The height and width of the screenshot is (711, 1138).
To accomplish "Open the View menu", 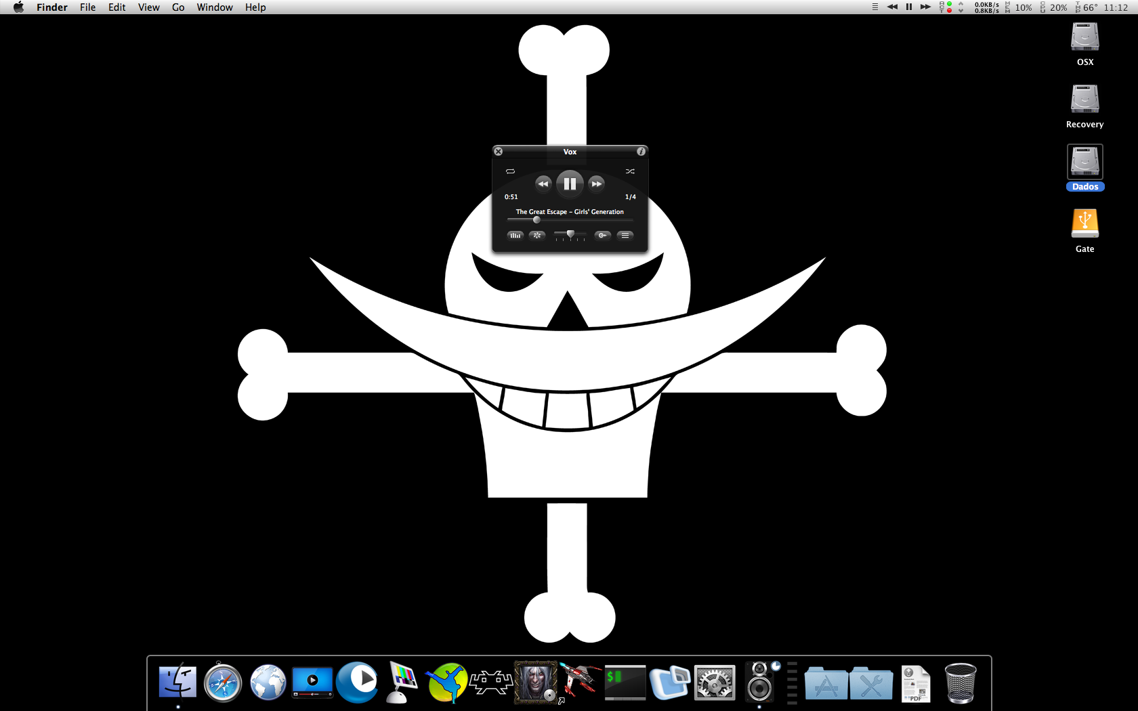I will (148, 7).
